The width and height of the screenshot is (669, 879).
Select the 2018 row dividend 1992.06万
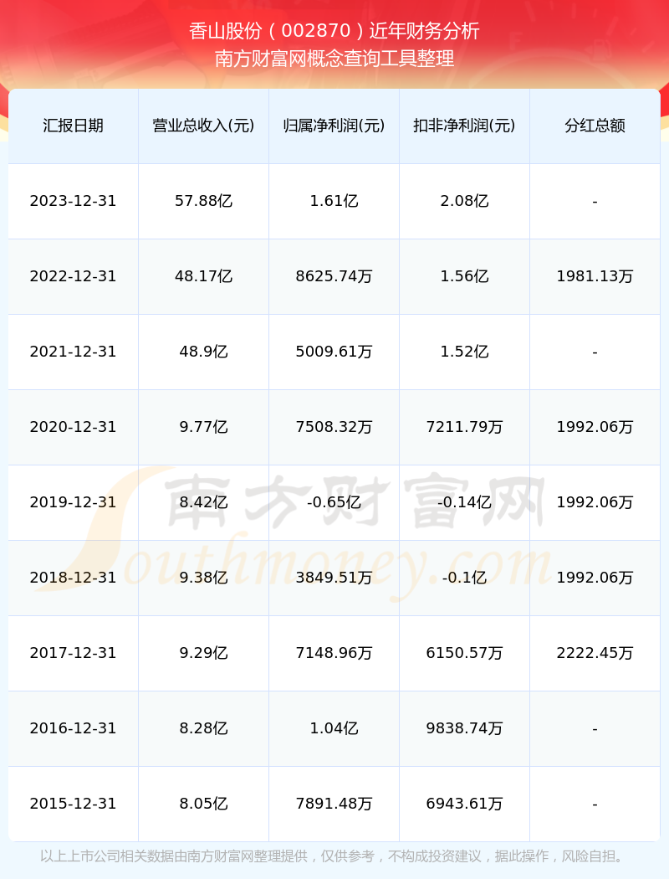595,578
